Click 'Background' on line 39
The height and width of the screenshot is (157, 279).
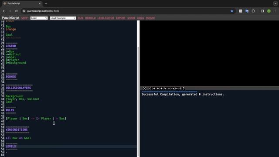pyautogui.click(x=14, y=96)
